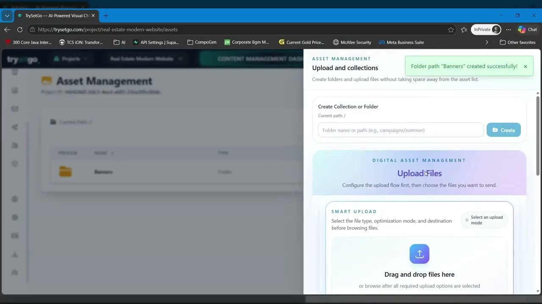
Task: Click the Select an upload mode badge
Action: coord(484,220)
